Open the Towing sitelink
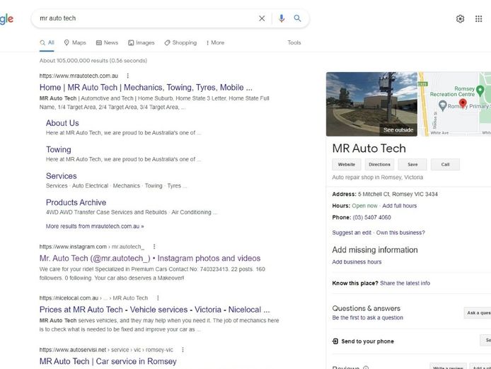 tap(59, 149)
